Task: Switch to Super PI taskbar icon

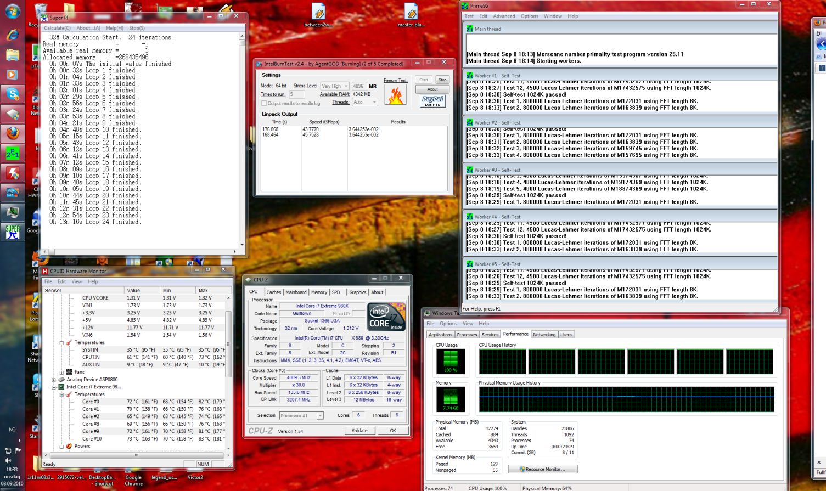Action: coord(12,232)
